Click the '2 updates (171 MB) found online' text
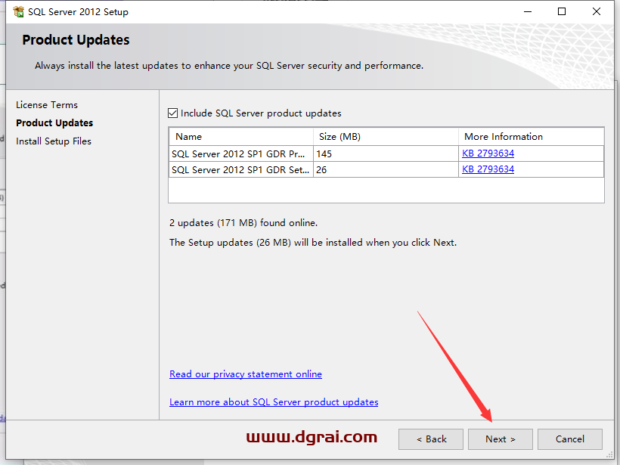Viewport: 620px width, 465px height. tap(243, 223)
